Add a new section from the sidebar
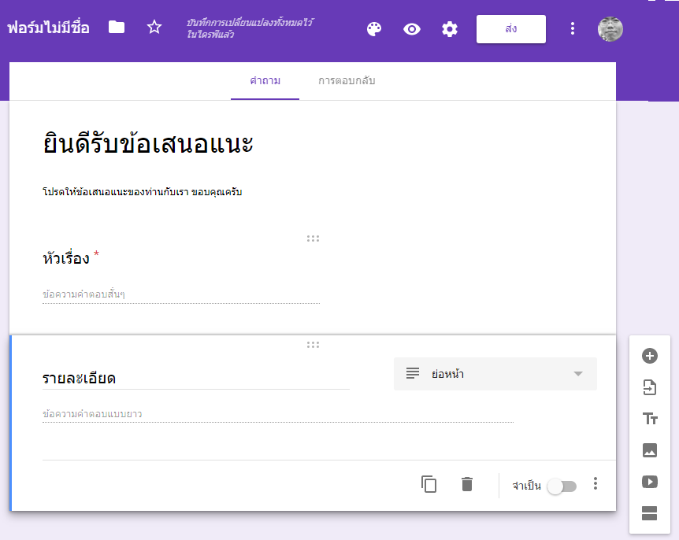The width and height of the screenshot is (679, 540). (650, 514)
